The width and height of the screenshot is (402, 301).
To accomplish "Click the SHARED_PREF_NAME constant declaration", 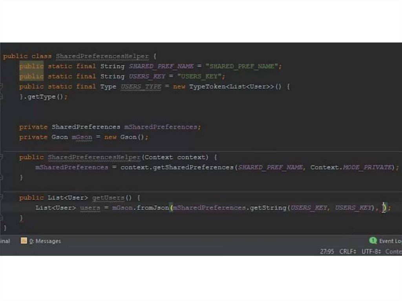I will 161,66.
